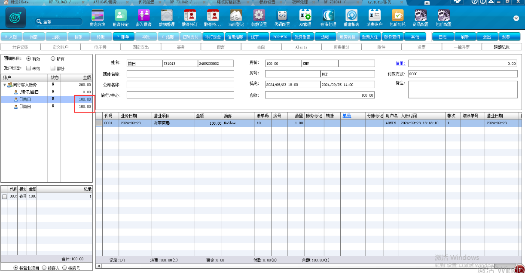Sort by the 单号 column header
This screenshot has width=525, height=273.
click(x=347, y=116)
